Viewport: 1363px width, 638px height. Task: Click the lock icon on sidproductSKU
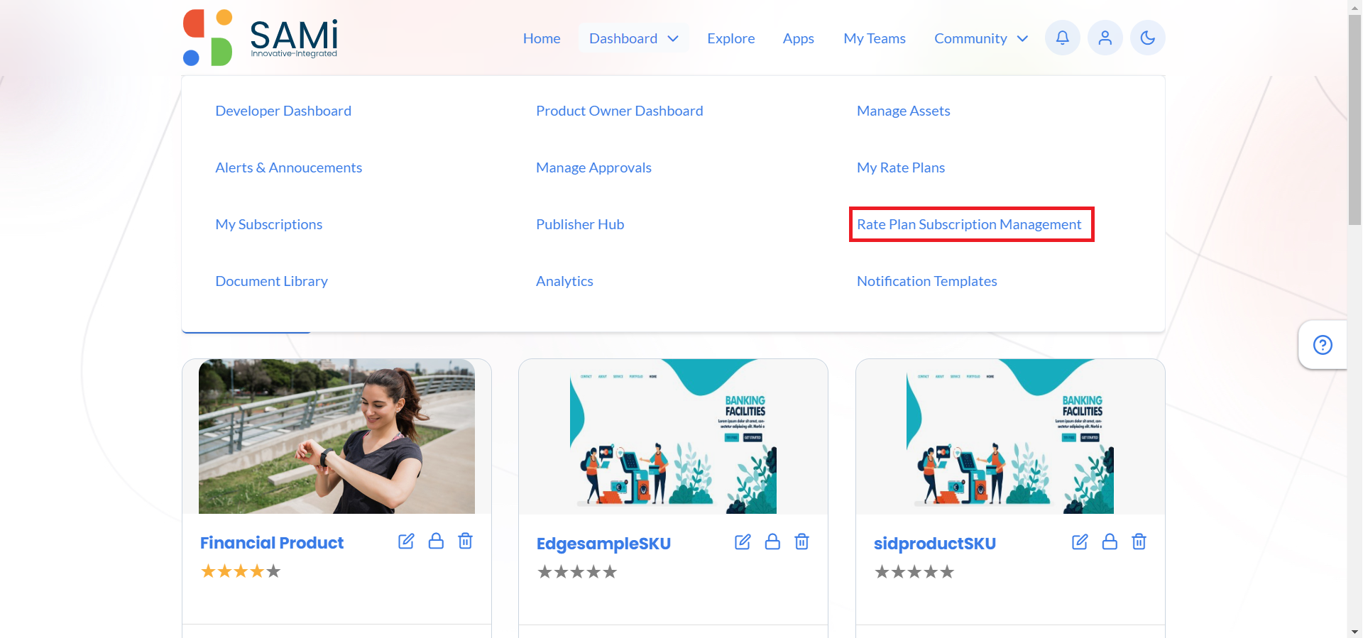[1110, 541]
